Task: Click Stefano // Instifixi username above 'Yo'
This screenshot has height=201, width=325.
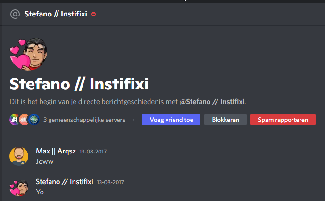Action: [x=64, y=182]
